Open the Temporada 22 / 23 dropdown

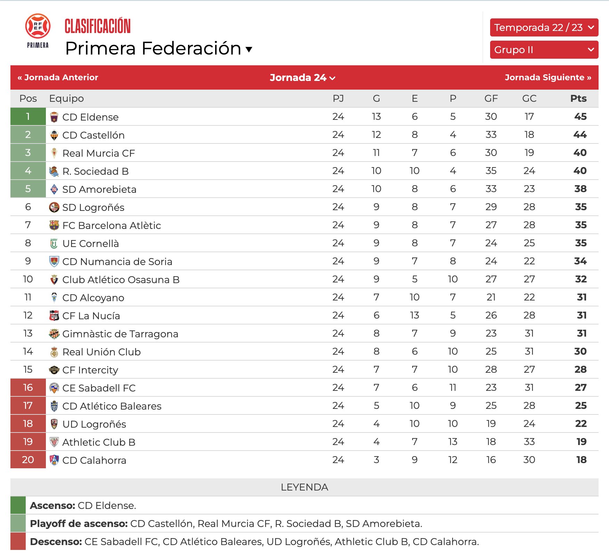coord(544,27)
